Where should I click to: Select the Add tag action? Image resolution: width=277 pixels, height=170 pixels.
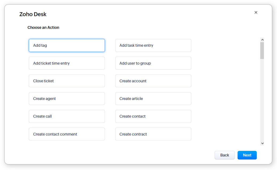click(67, 45)
